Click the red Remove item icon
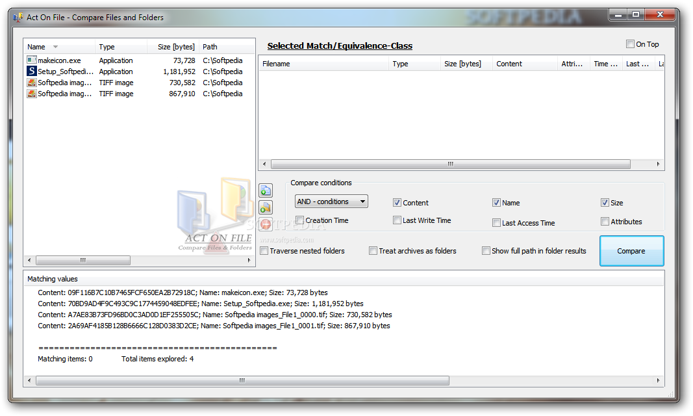693x416 pixels. [x=266, y=224]
